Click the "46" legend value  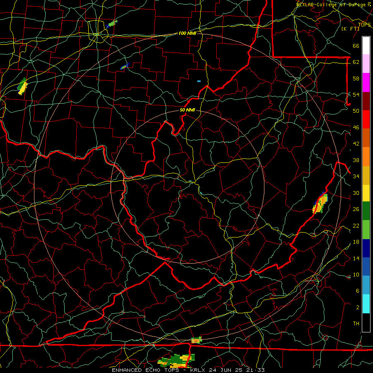click(x=356, y=128)
